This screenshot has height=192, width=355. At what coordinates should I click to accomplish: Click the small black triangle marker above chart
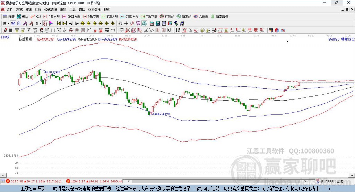[x=288, y=42]
